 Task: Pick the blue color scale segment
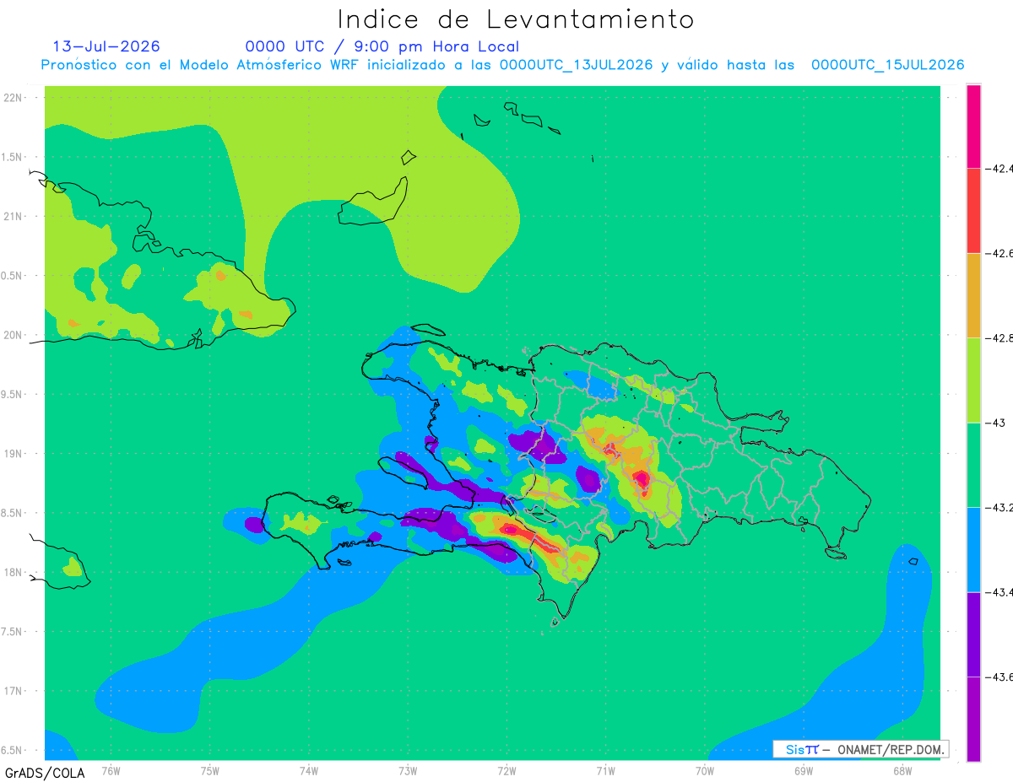coord(973,550)
